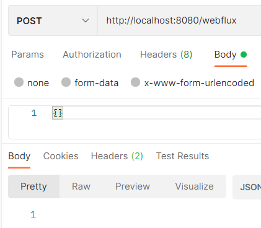Switch to Raw response view
The width and height of the screenshot is (261, 228).
click(x=81, y=186)
